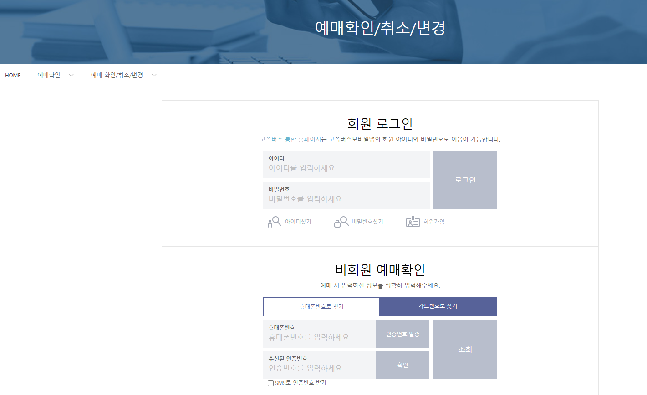The height and width of the screenshot is (395, 647).
Task: Select the 아이디찾기 (find ID) magnifier icon
Action: (274, 221)
